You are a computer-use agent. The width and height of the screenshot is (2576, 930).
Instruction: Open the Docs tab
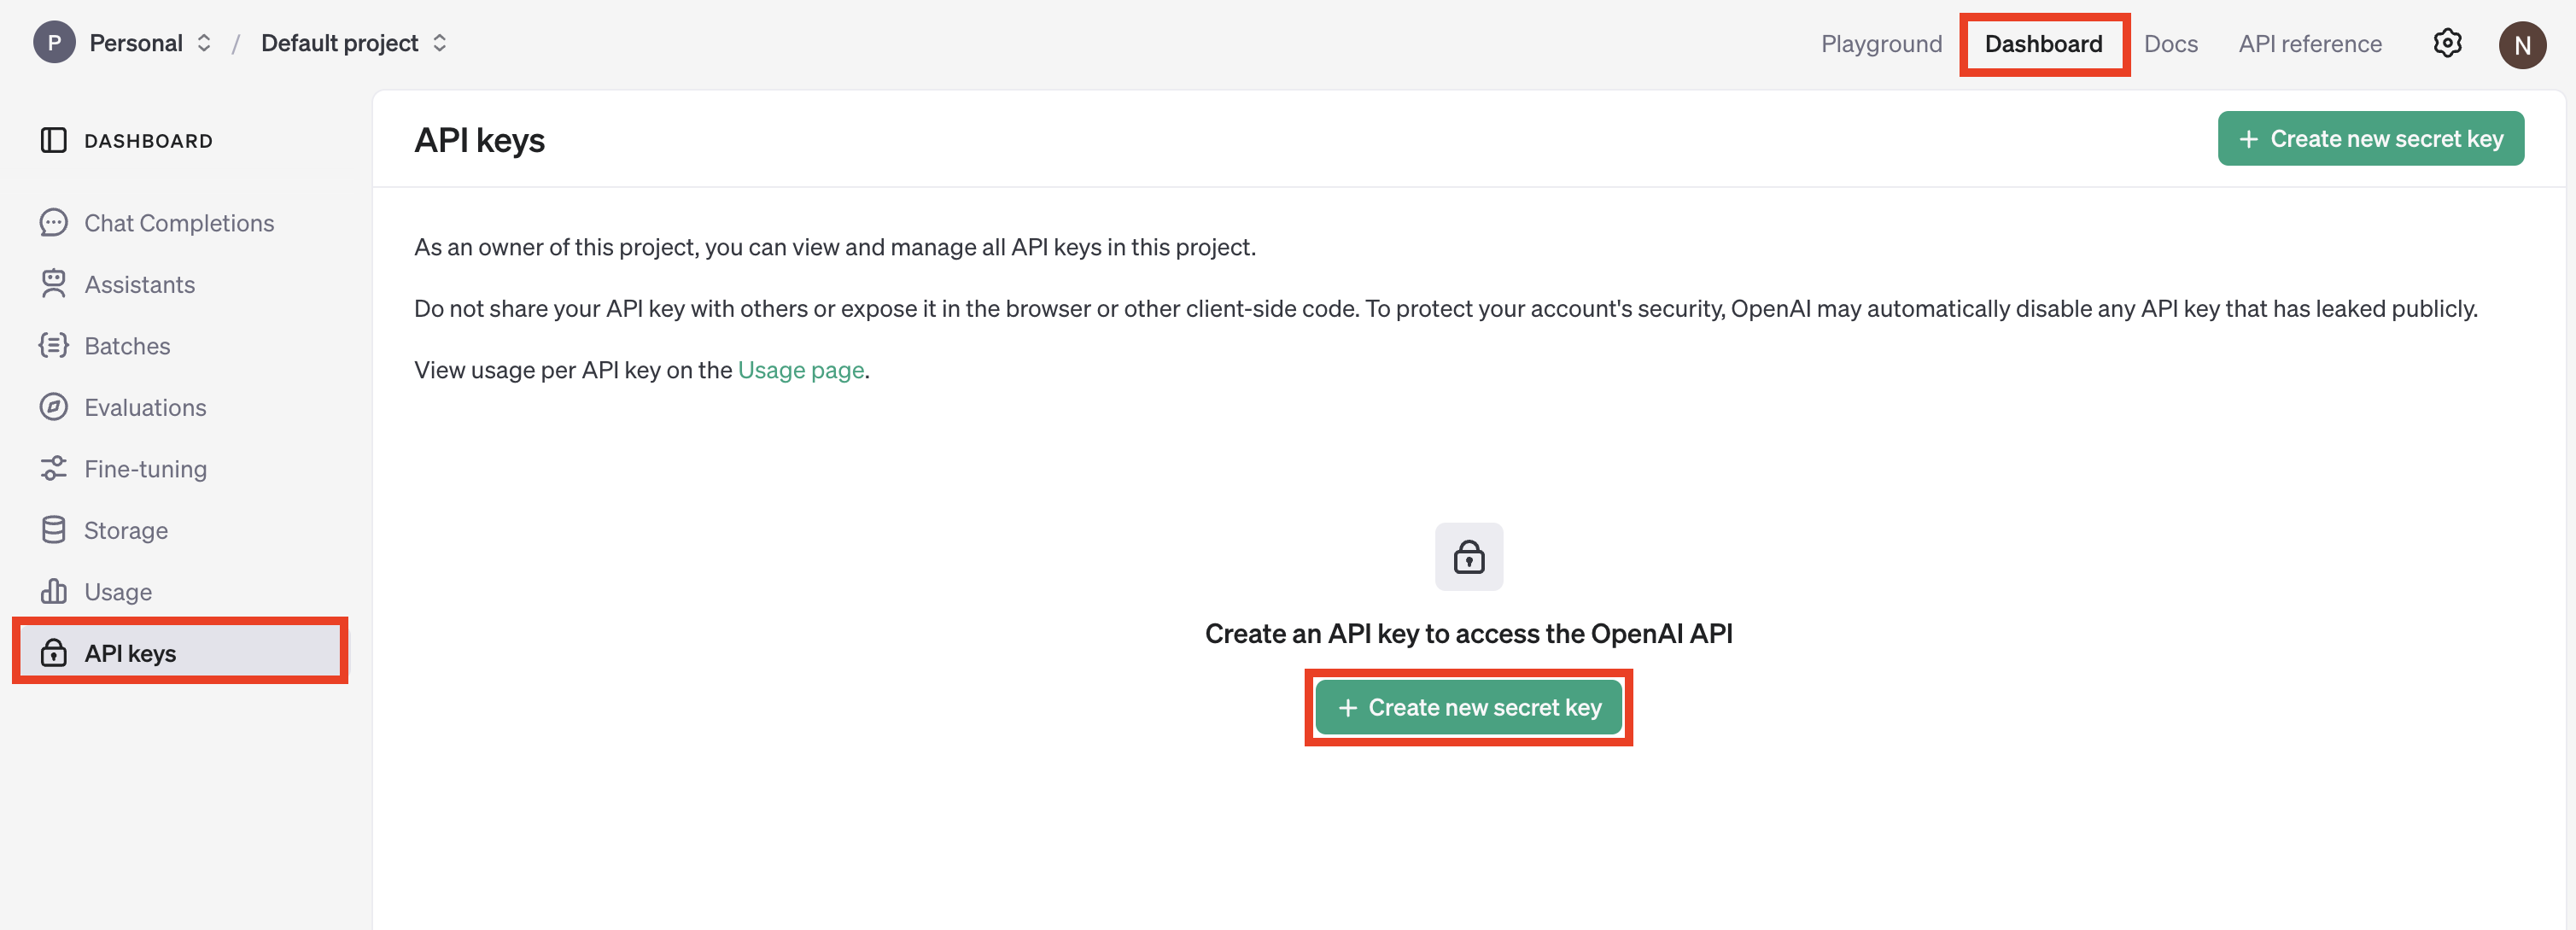(2170, 44)
